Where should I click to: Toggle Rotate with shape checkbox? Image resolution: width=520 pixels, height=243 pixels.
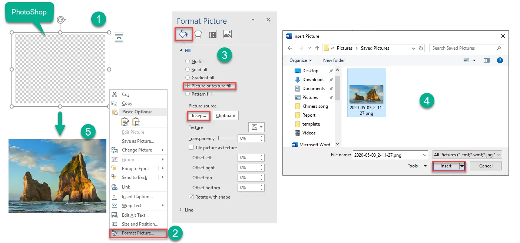(x=191, y=197)
